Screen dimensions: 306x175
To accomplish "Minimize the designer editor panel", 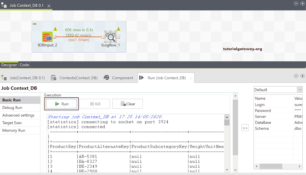I will click(296, 4).
